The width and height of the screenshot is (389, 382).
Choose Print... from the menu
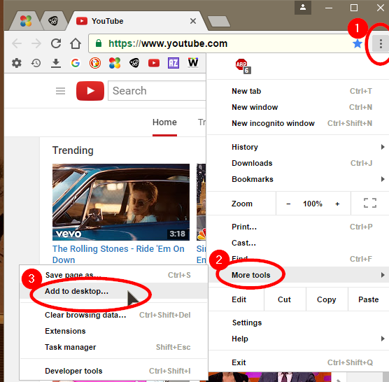coord(298,227)
